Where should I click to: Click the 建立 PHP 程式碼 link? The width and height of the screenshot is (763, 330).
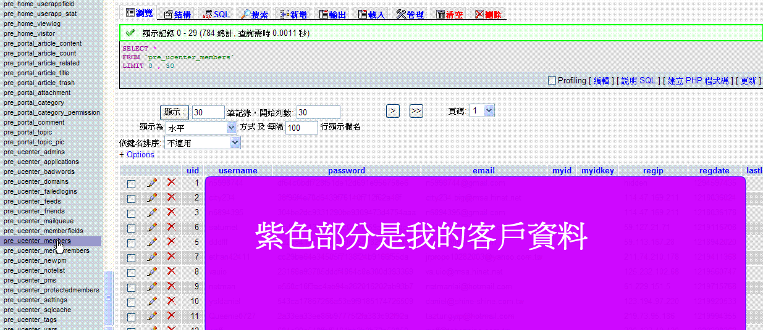pyautogui.click(x=698, y=81)
